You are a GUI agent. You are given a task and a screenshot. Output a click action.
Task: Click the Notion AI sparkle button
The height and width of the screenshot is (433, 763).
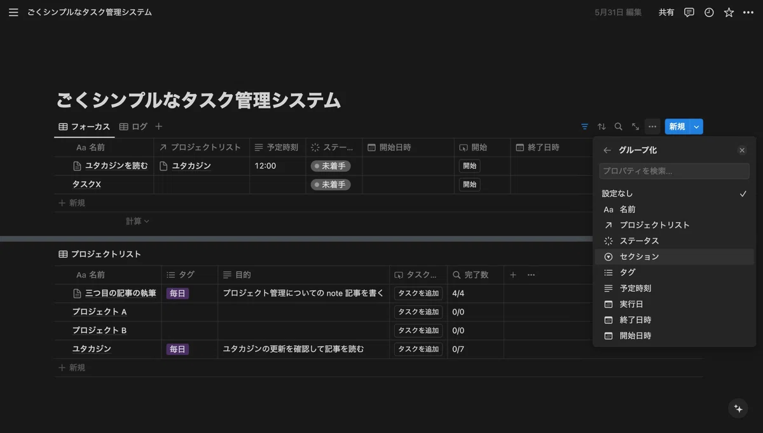738,409
